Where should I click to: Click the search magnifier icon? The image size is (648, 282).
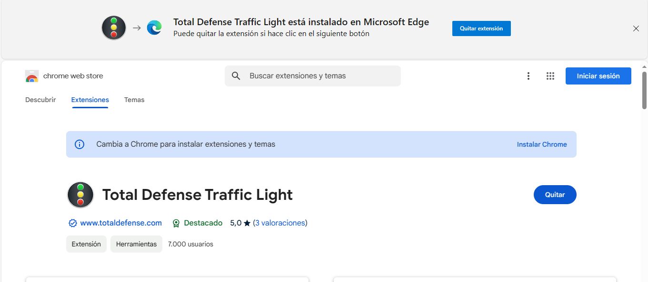(x=236, y=76)
